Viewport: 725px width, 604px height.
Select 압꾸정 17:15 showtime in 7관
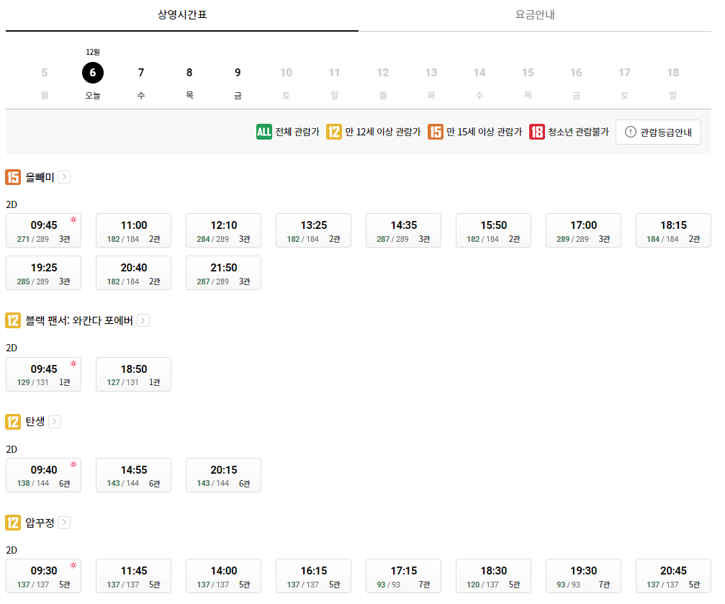click(404, 576)
